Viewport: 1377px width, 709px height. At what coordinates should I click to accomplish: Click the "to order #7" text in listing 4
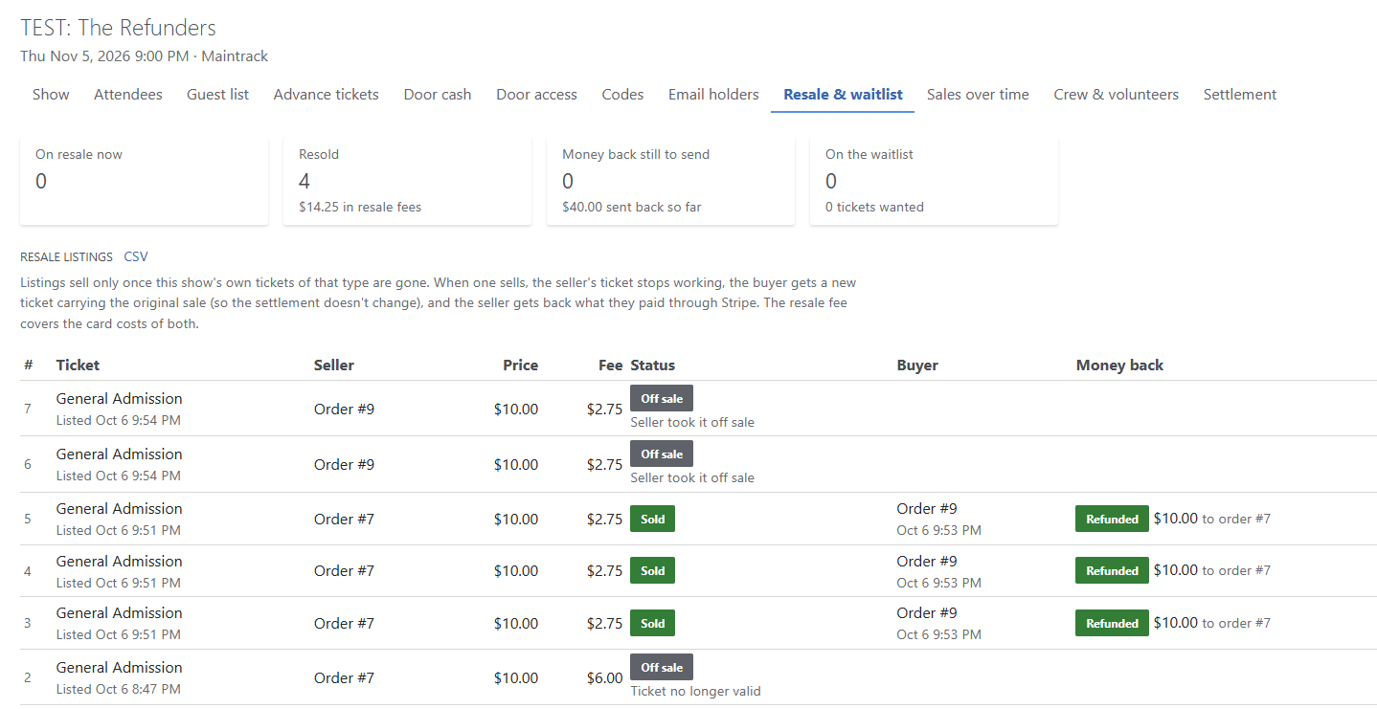(1236, 570)
